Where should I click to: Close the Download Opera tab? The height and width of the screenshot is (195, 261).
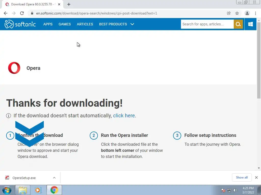(59, 5)
